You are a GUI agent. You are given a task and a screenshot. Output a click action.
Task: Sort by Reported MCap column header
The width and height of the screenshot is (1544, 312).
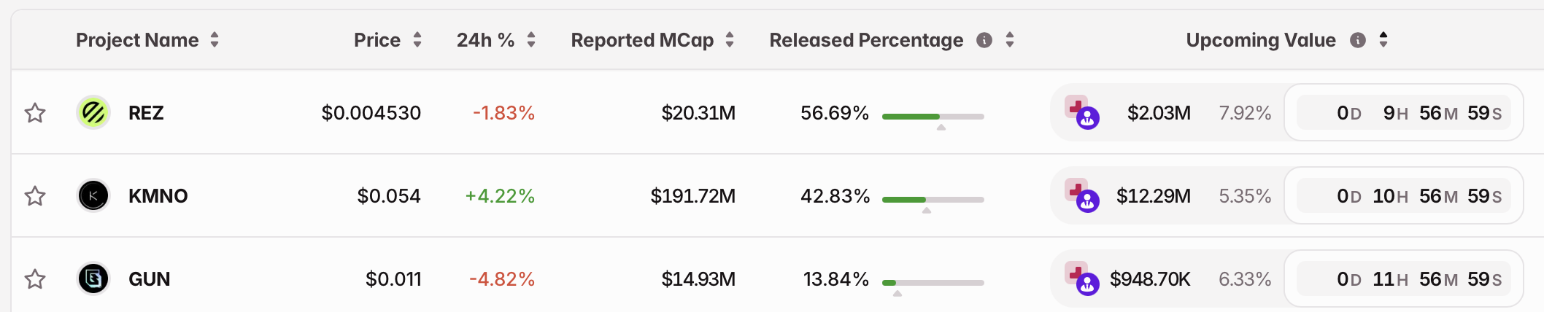pyautogui.click(x=642, y=40)
